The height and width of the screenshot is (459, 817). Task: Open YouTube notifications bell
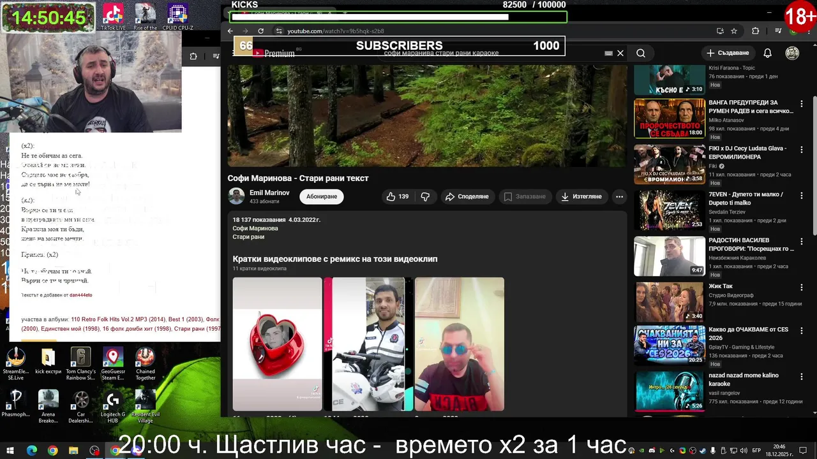point(768,53)
